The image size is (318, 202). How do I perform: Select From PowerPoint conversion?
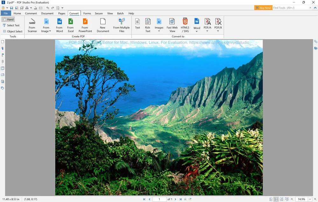click(x=85, y=25)
